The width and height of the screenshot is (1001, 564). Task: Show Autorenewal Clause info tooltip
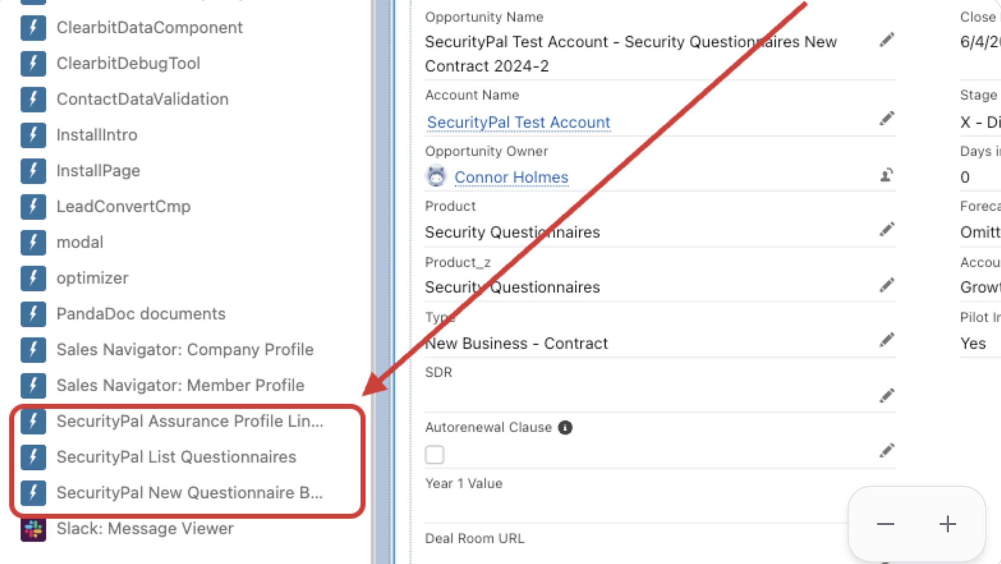(565, 428)
